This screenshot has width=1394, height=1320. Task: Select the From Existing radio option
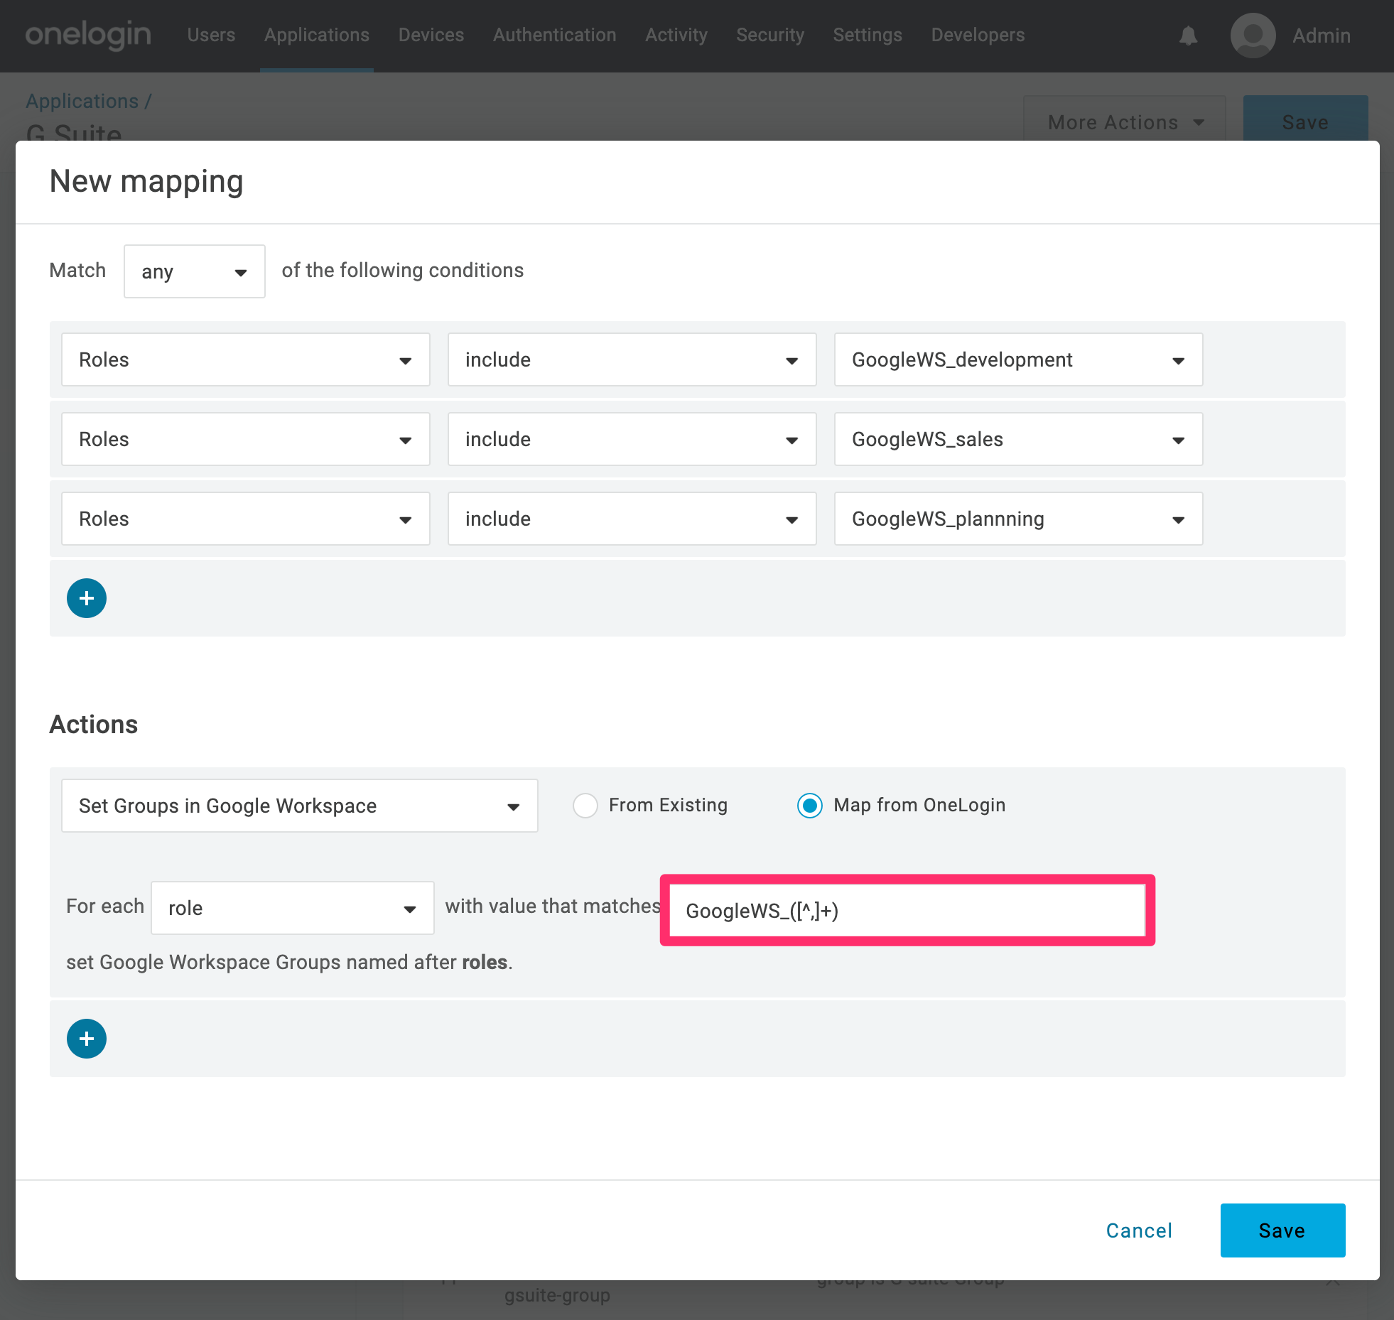click(x=585, y=806)
